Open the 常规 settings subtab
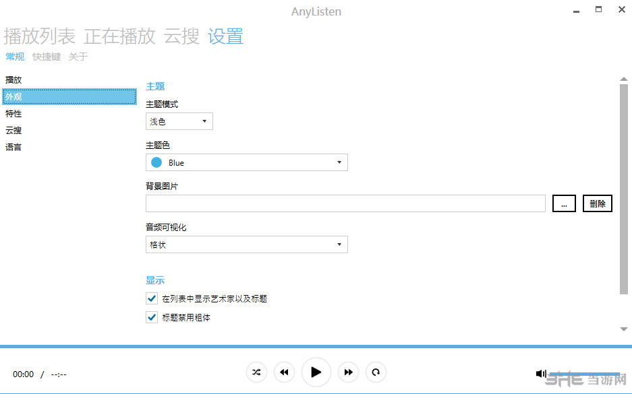Image resolution: width=632 pixels, height=394 pixels. coord(15,57)
